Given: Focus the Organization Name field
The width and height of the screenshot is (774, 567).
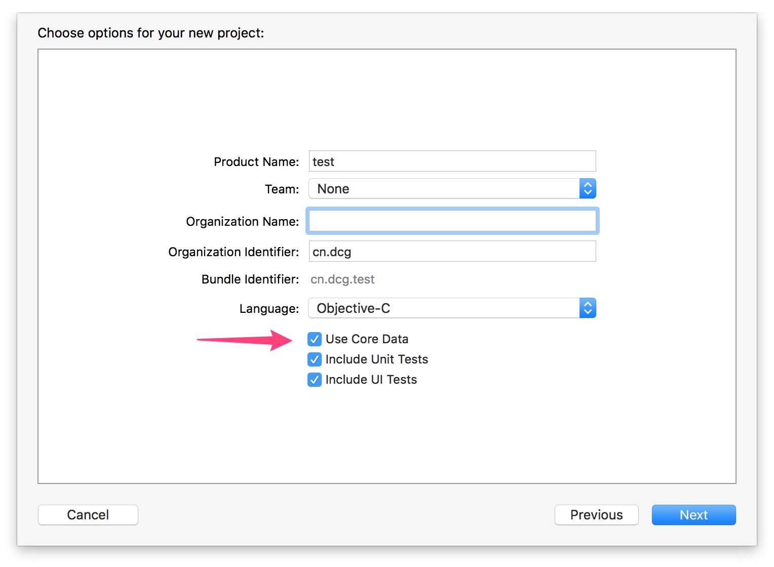Looking at the screenshot, I should point(452,221).
